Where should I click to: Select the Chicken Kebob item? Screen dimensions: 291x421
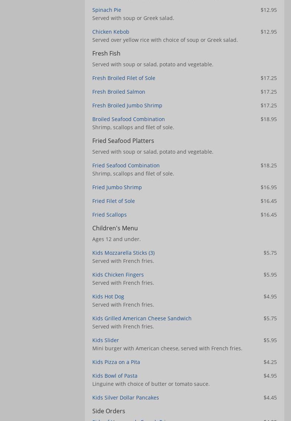[x=110, y=31]
